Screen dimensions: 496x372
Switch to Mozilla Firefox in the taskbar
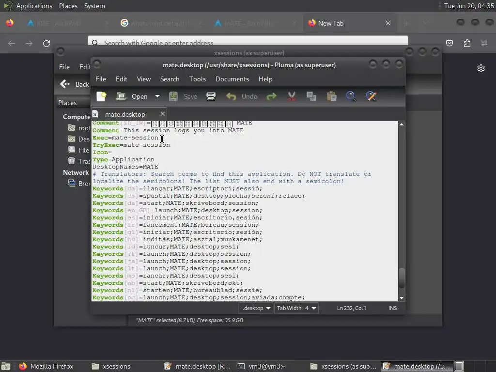46,366
